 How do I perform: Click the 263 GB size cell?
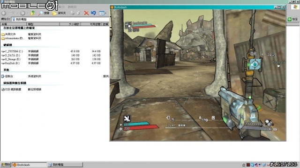pyautogui.click(x=75, y=59)
